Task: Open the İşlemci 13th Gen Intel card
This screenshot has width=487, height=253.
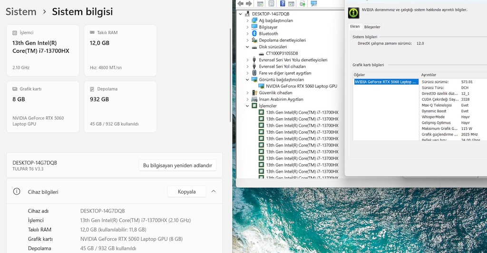Action: click(43, 50)
